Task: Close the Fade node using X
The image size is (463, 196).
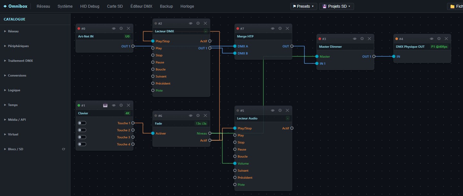Action: [205, 116]
